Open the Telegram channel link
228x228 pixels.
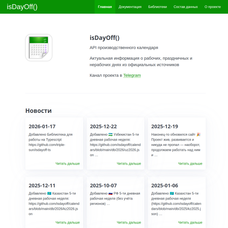click(x=132, y=75)
